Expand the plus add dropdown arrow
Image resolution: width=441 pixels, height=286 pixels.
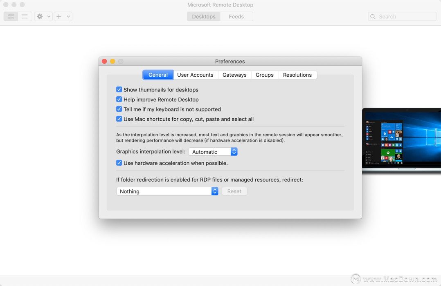[x=68, y=17]
